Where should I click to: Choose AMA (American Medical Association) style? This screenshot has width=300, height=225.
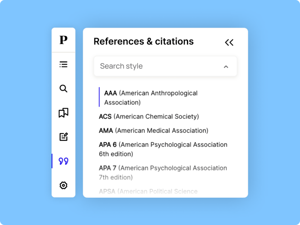point(153,130)
